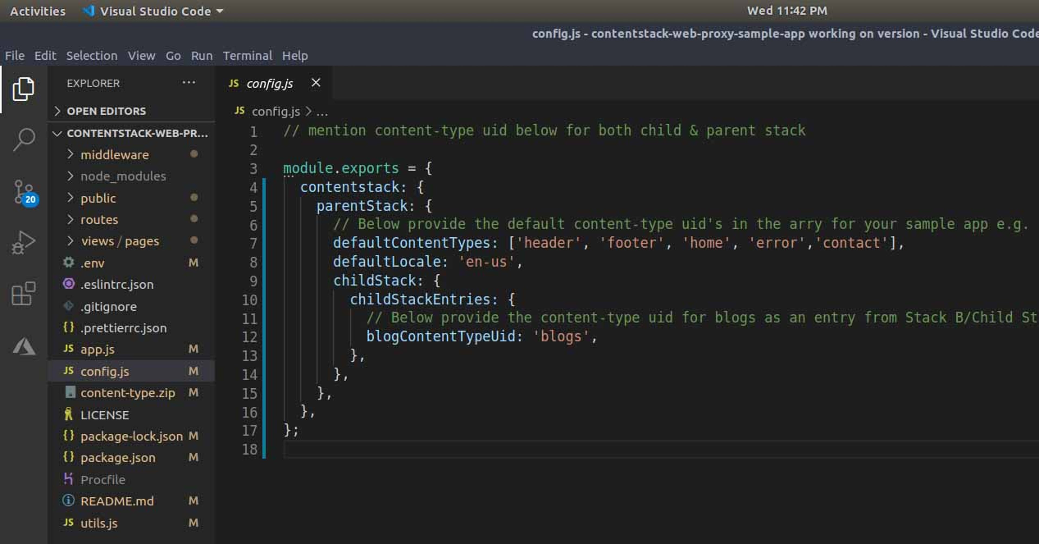Click the Visual Studio Code icon in top bar
The height and width of the screenshot is (544, 1039).
coord(88,11)
